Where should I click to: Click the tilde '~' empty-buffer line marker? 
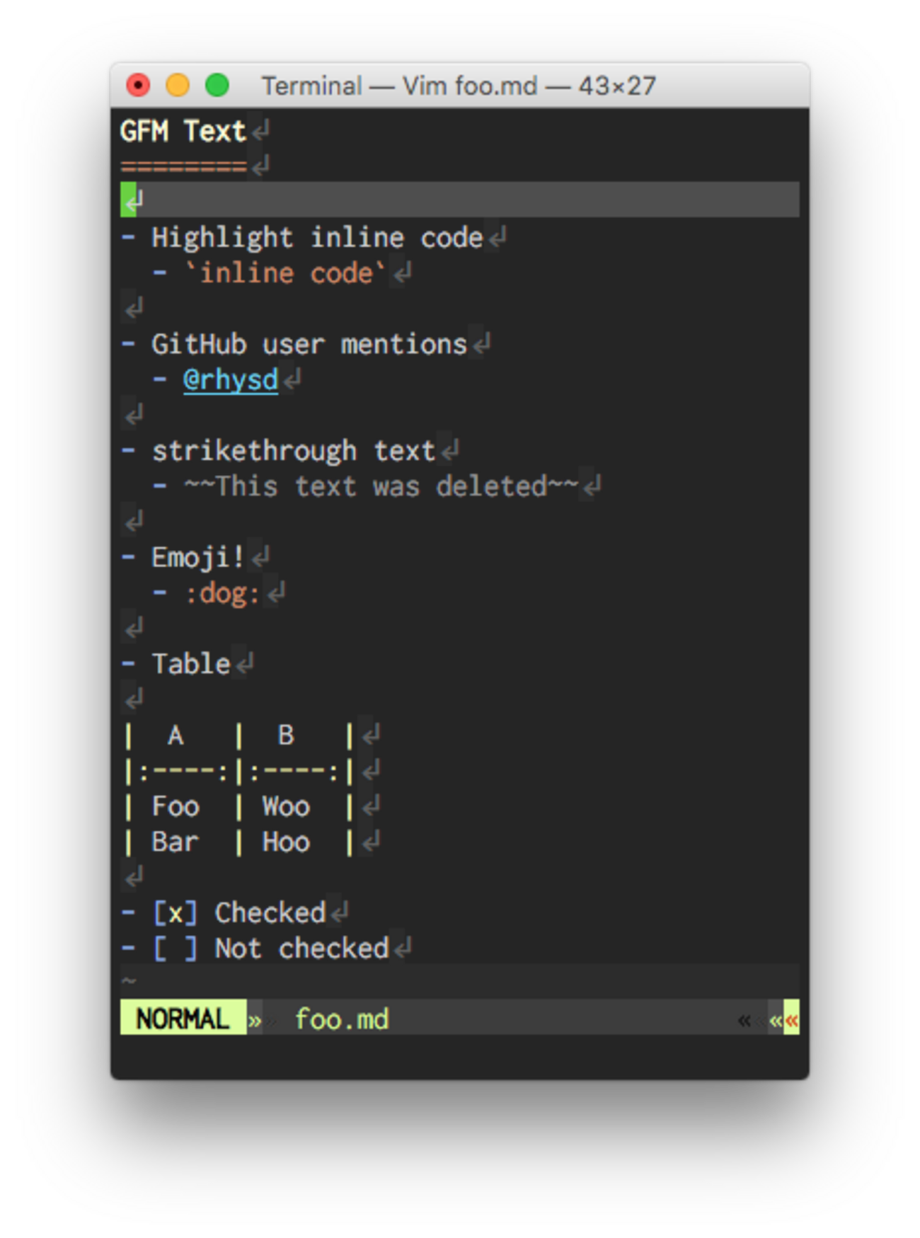tap(129, 981)
